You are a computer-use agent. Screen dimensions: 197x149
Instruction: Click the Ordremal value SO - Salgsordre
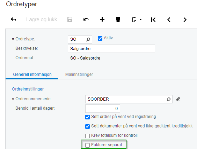85,58
